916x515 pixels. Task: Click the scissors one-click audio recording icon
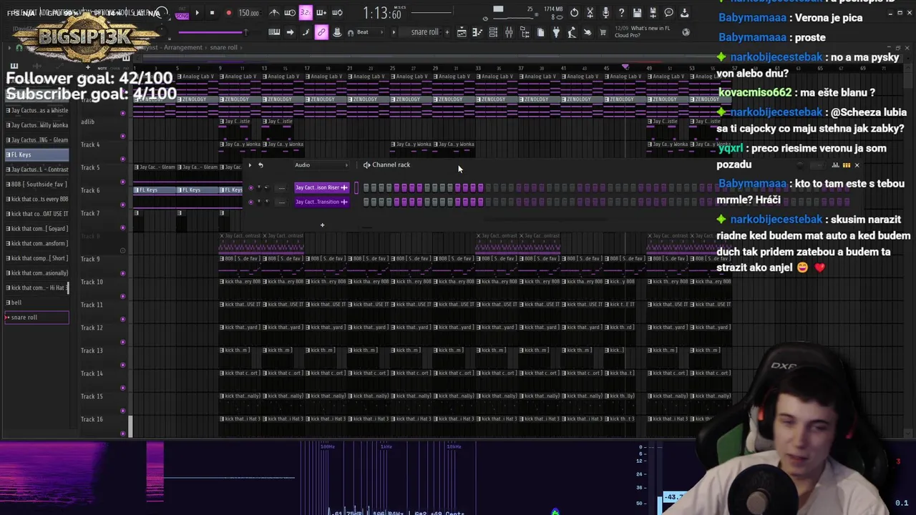590,13
